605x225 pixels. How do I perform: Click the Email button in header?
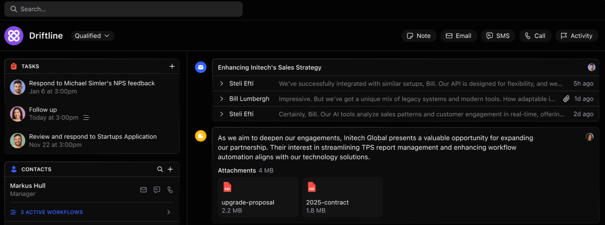pyautogui.click(x=458, y=36)
